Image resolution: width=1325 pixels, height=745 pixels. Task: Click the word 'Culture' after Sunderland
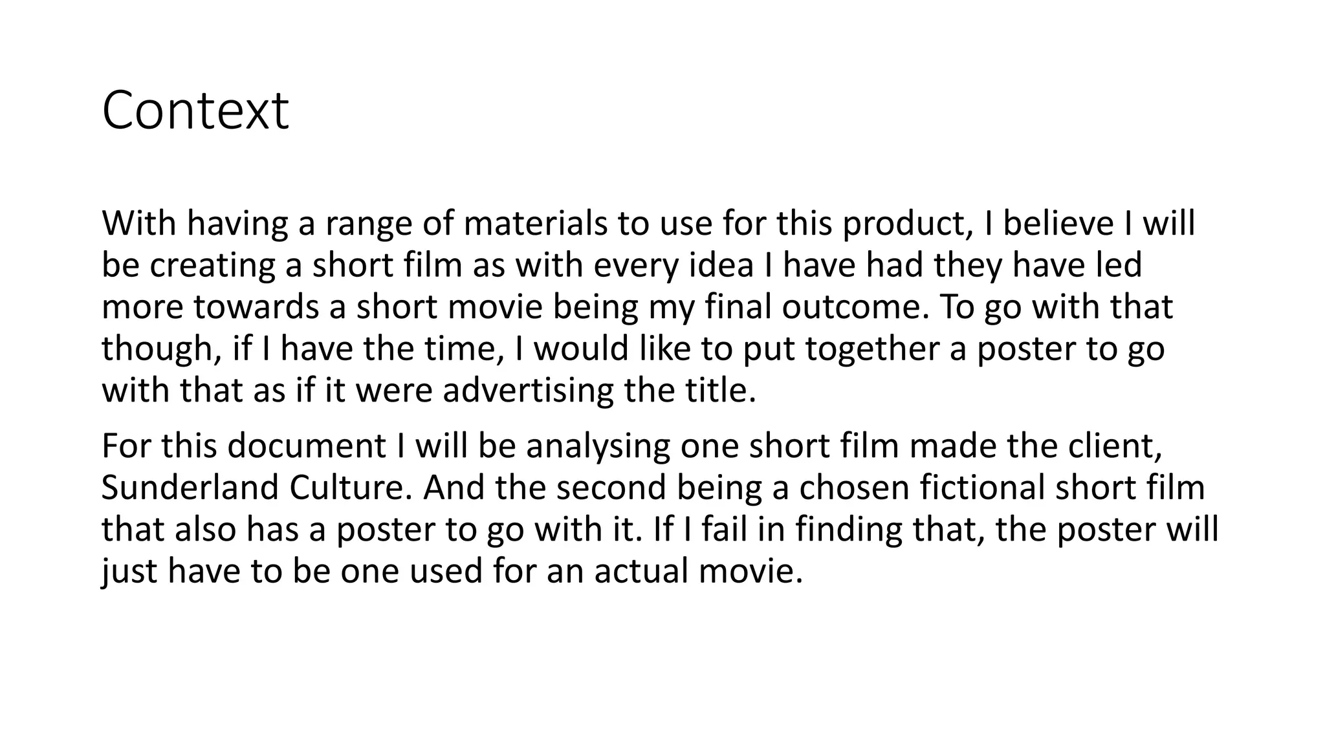click(x=350, y=488)
